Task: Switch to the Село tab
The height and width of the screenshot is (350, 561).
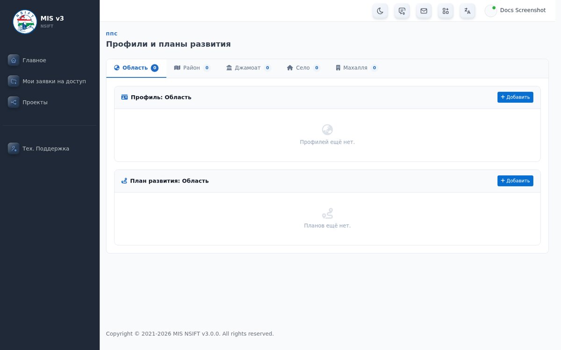Action: [x=303, y=68]
